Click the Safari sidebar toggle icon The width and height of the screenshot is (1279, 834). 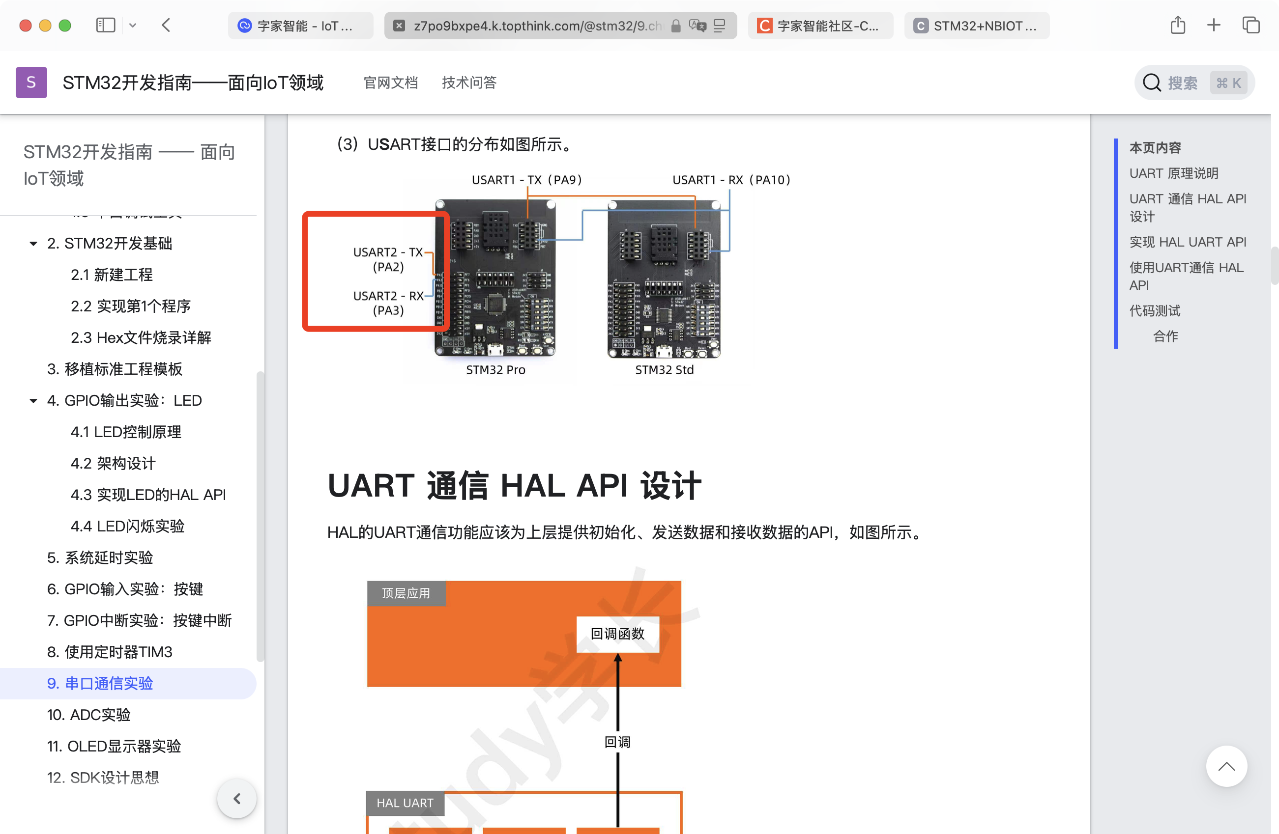[x=105, y=25]
